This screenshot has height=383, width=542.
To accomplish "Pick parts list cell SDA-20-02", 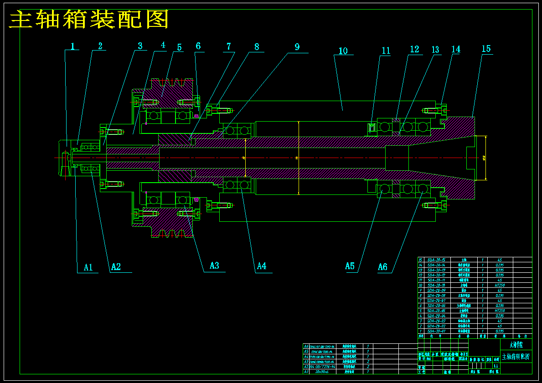I will pos(436,326).
